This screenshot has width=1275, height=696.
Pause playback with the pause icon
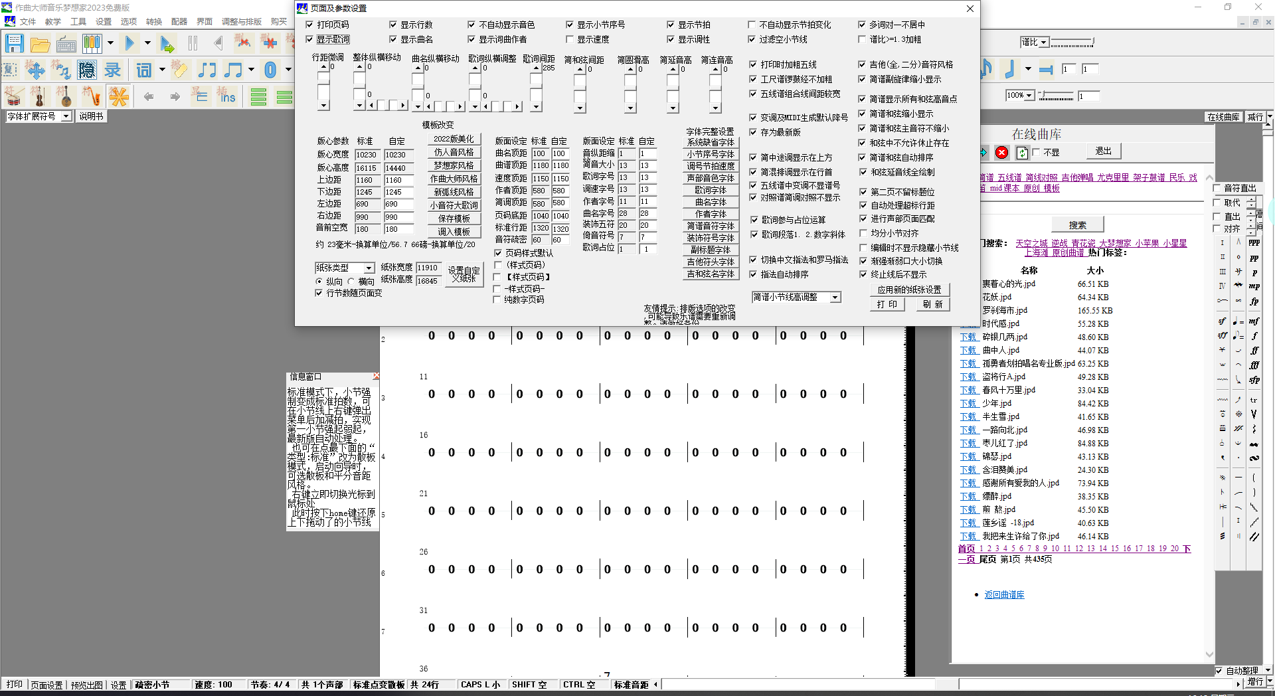pyautogui.click(x=193, y=44)
